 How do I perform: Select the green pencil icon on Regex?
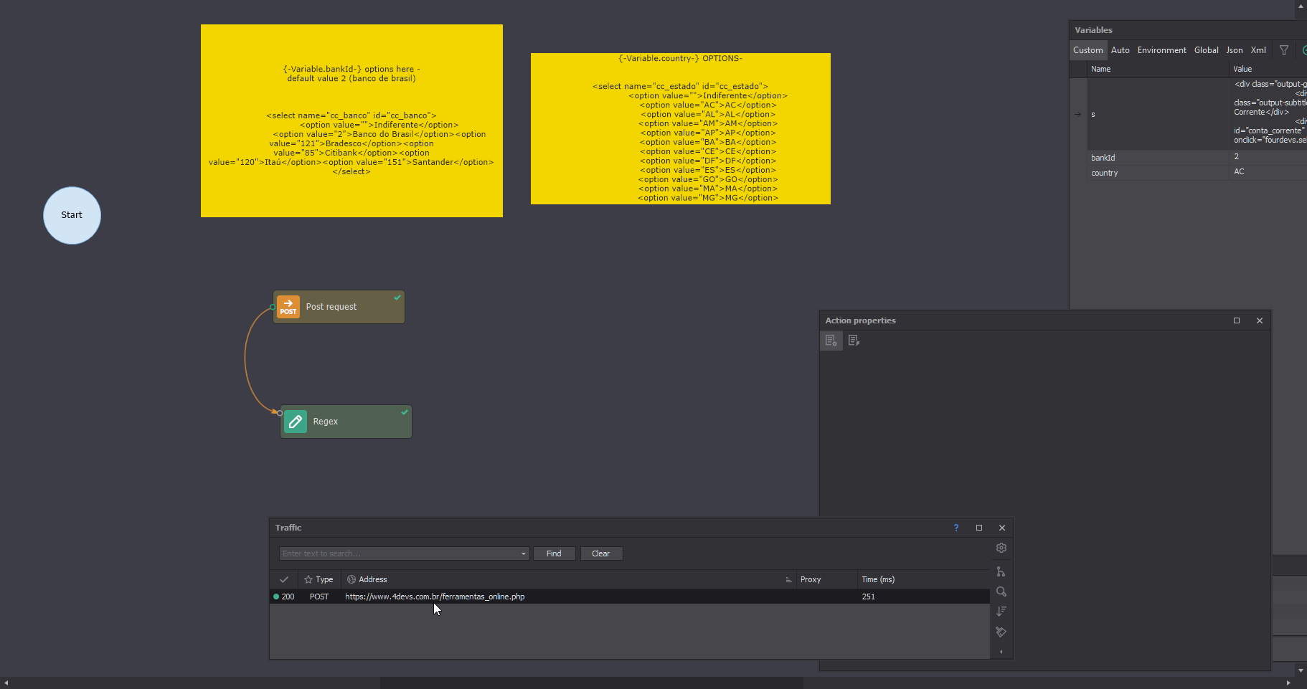click(296, 422)
